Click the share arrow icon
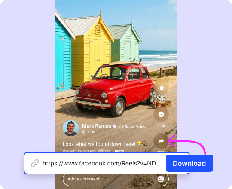The height and width of the screenshot is (189, 232). coord(161,141)
